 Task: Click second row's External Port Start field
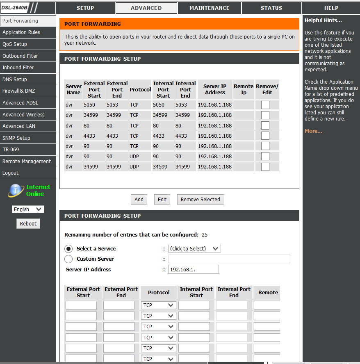(81, 316)
